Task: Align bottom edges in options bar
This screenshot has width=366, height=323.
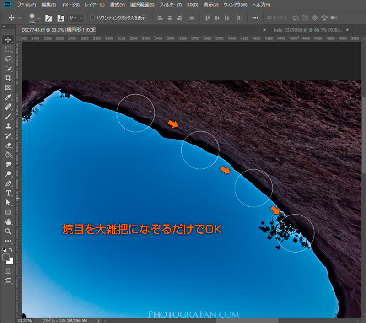Action: [226, 18]
